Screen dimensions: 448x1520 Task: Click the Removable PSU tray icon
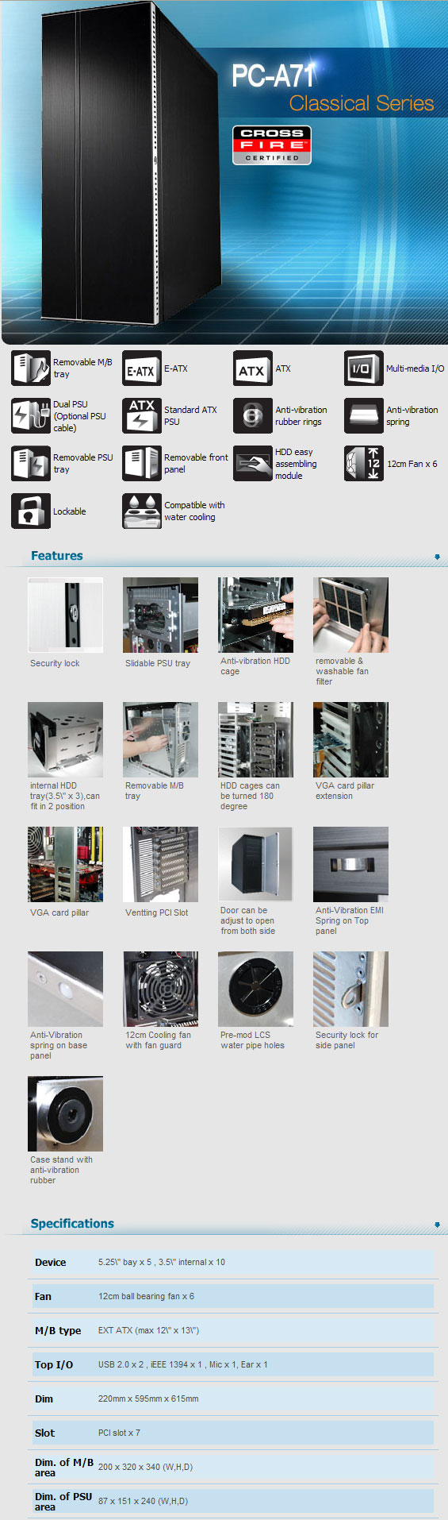click(x=31, y=464)
